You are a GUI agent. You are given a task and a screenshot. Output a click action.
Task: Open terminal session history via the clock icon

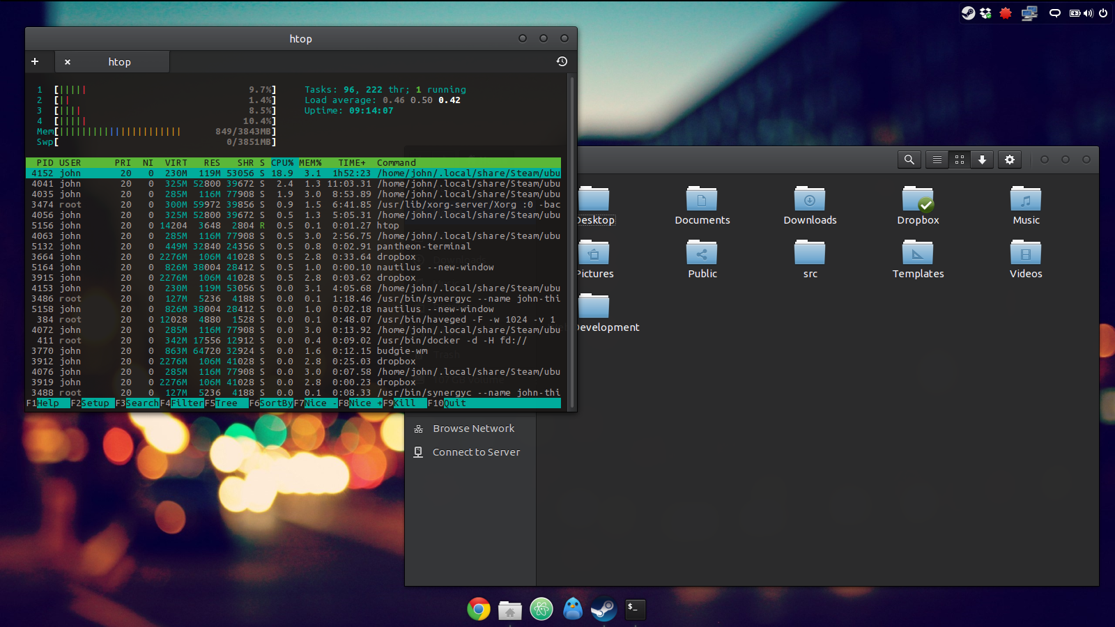click(x=562, y=61)
